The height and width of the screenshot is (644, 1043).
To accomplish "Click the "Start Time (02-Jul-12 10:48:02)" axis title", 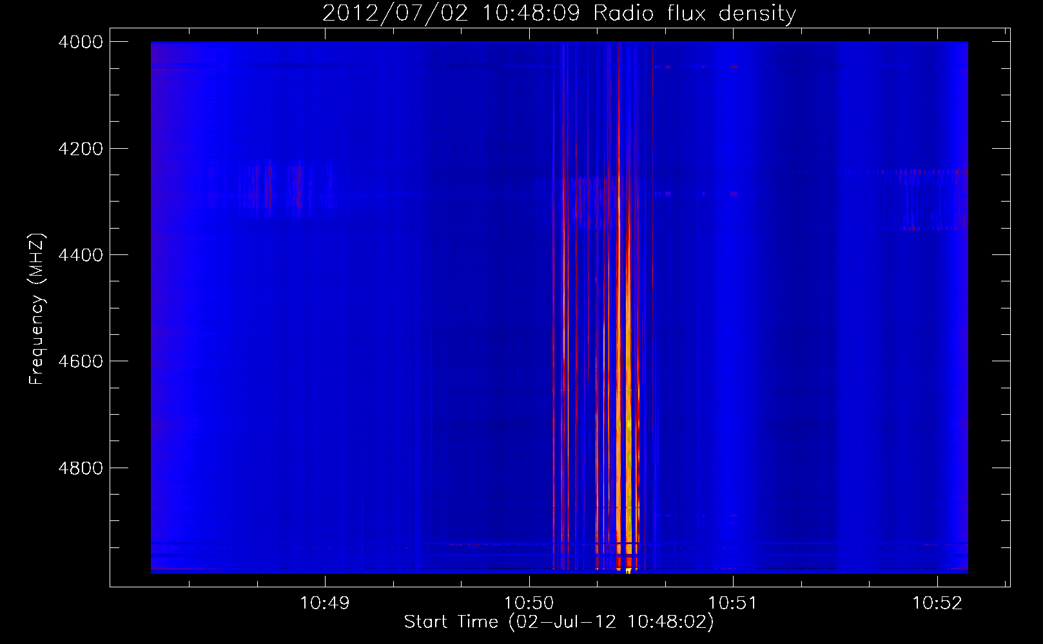I will 559,622.
